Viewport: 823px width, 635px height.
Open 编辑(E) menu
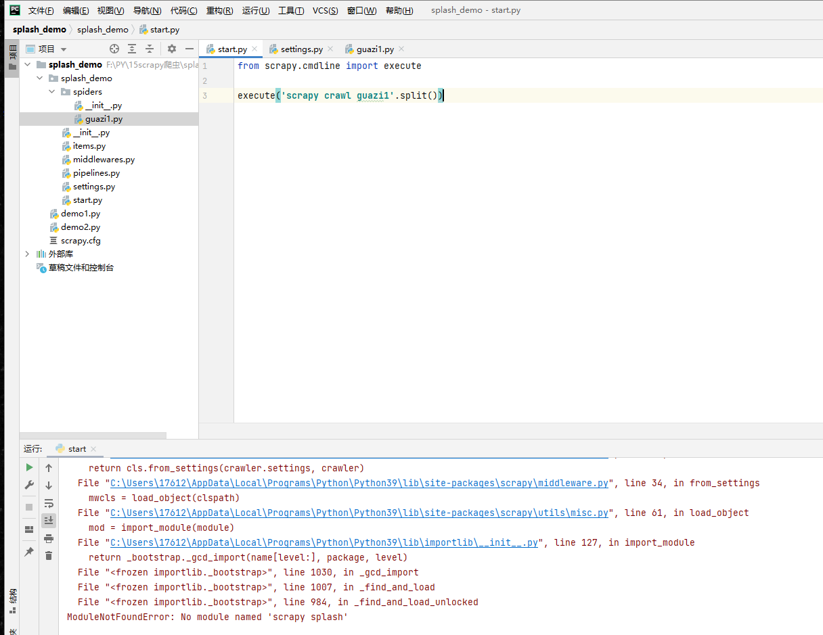pyautogui.click(x=76, y=11)
